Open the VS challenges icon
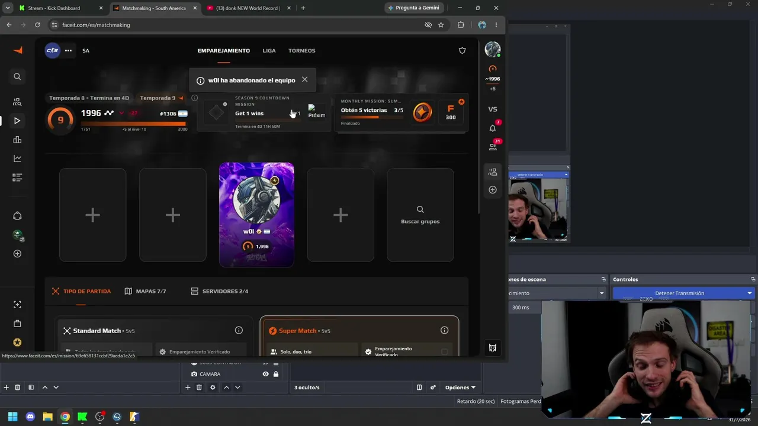 (493, 109)
